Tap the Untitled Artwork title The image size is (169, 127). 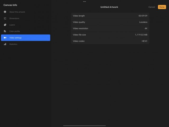point(109,7)
